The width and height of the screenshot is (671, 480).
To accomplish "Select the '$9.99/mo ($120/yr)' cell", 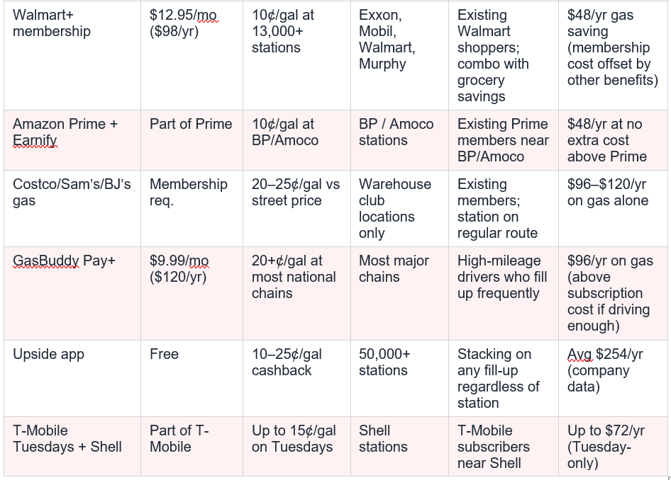I will tap(192, 293).
